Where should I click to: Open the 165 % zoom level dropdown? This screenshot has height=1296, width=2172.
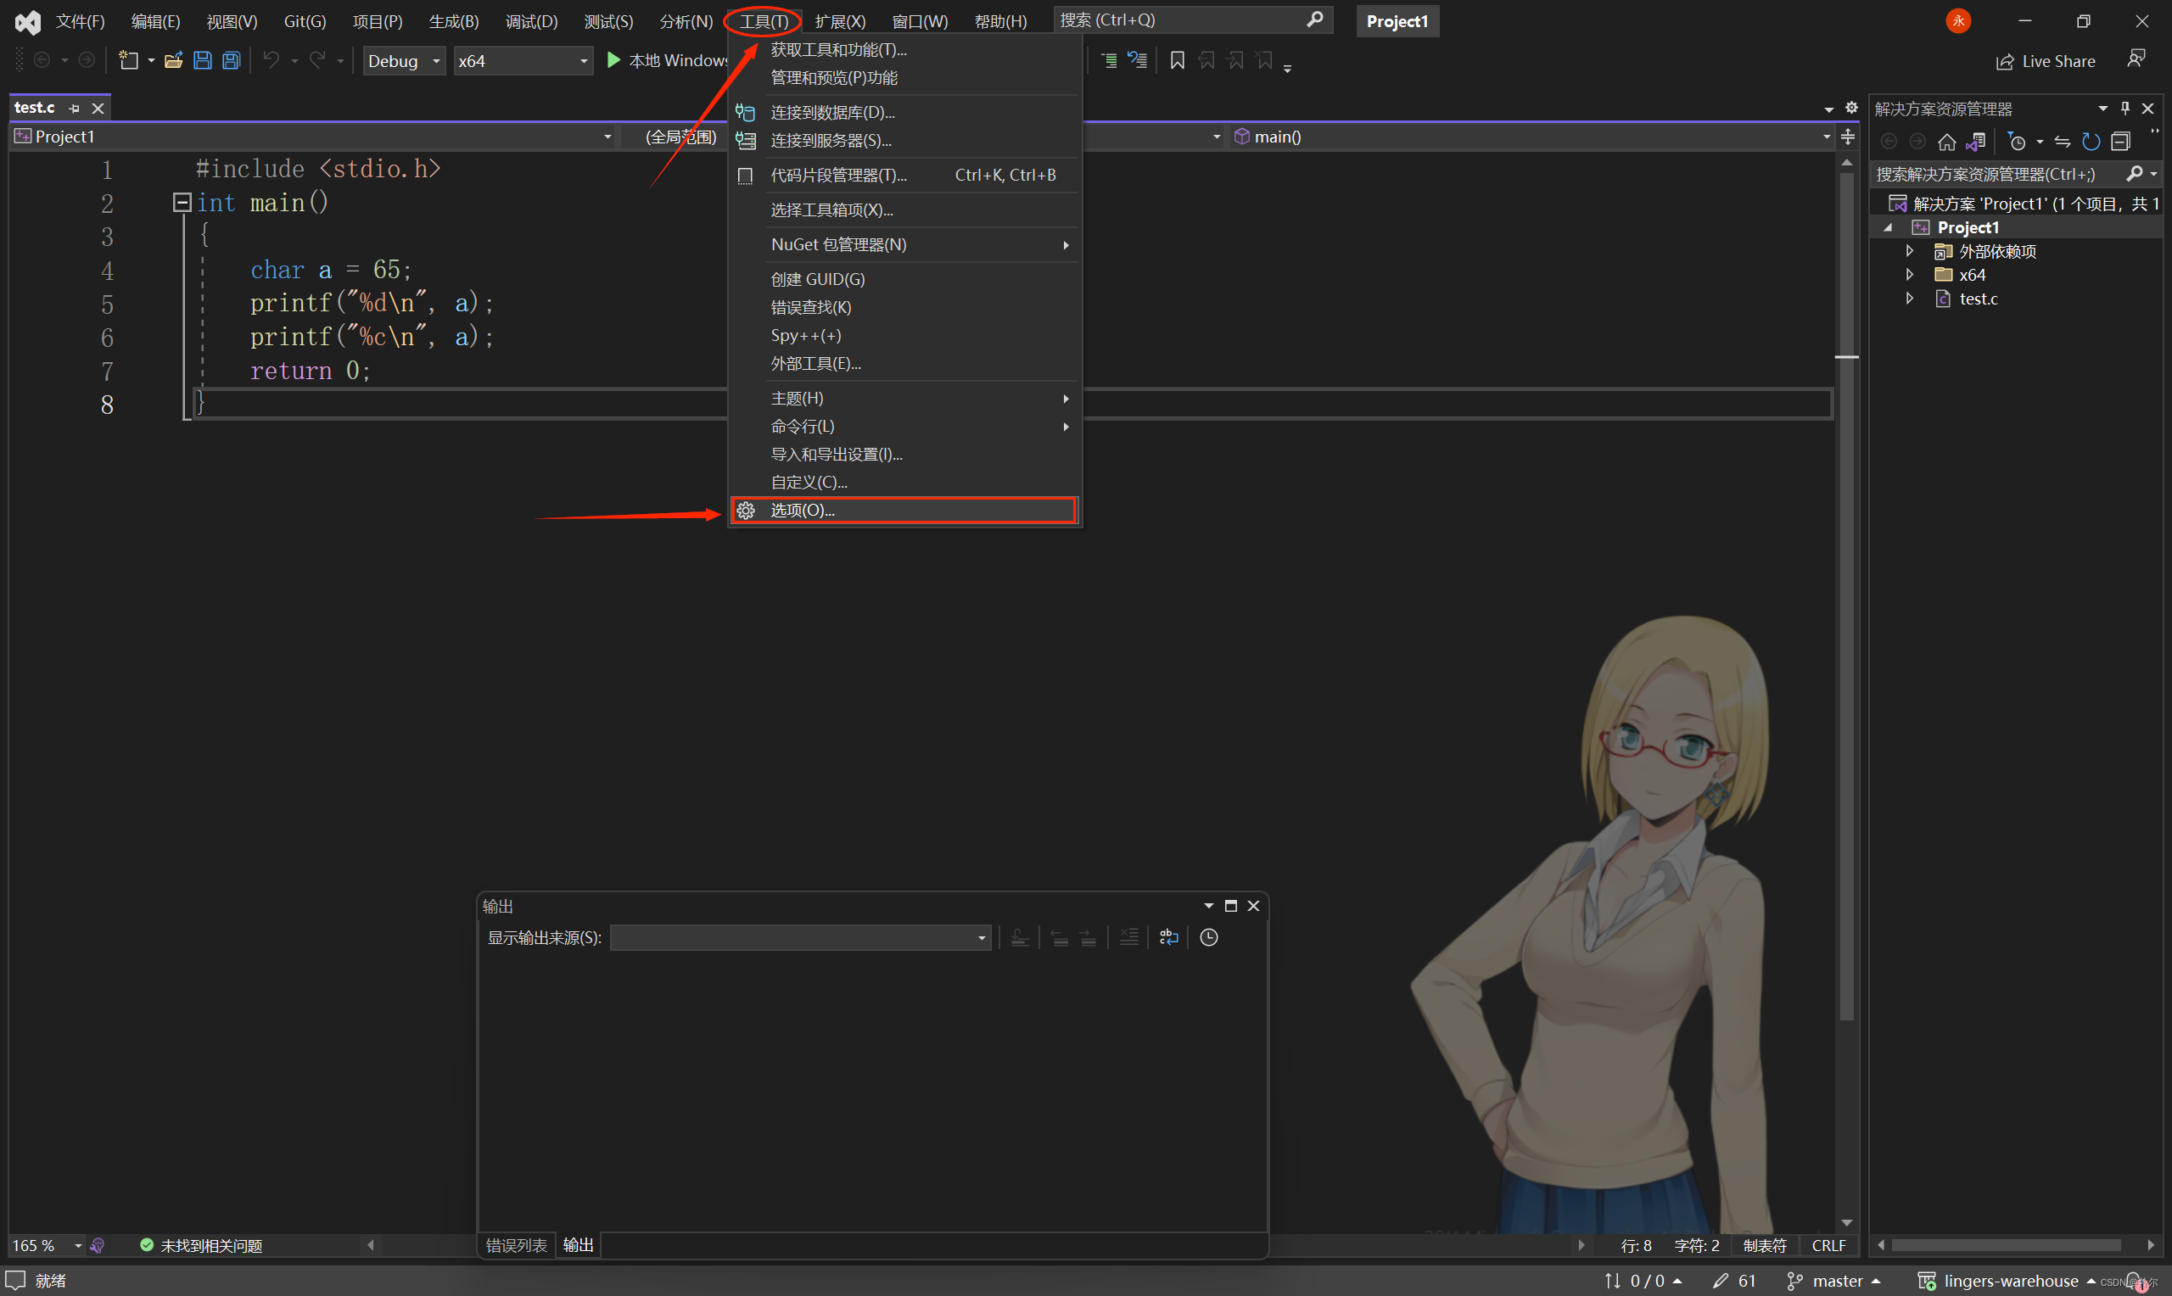coord(48,1245)
